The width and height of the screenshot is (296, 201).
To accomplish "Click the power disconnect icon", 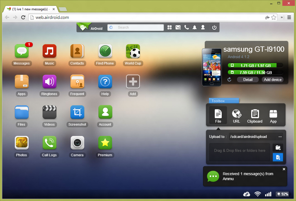I will [214, 27].
